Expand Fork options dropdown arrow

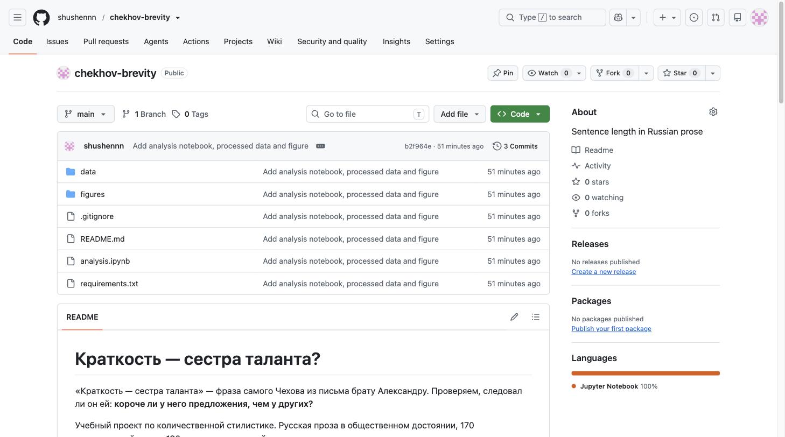(646, 73)
